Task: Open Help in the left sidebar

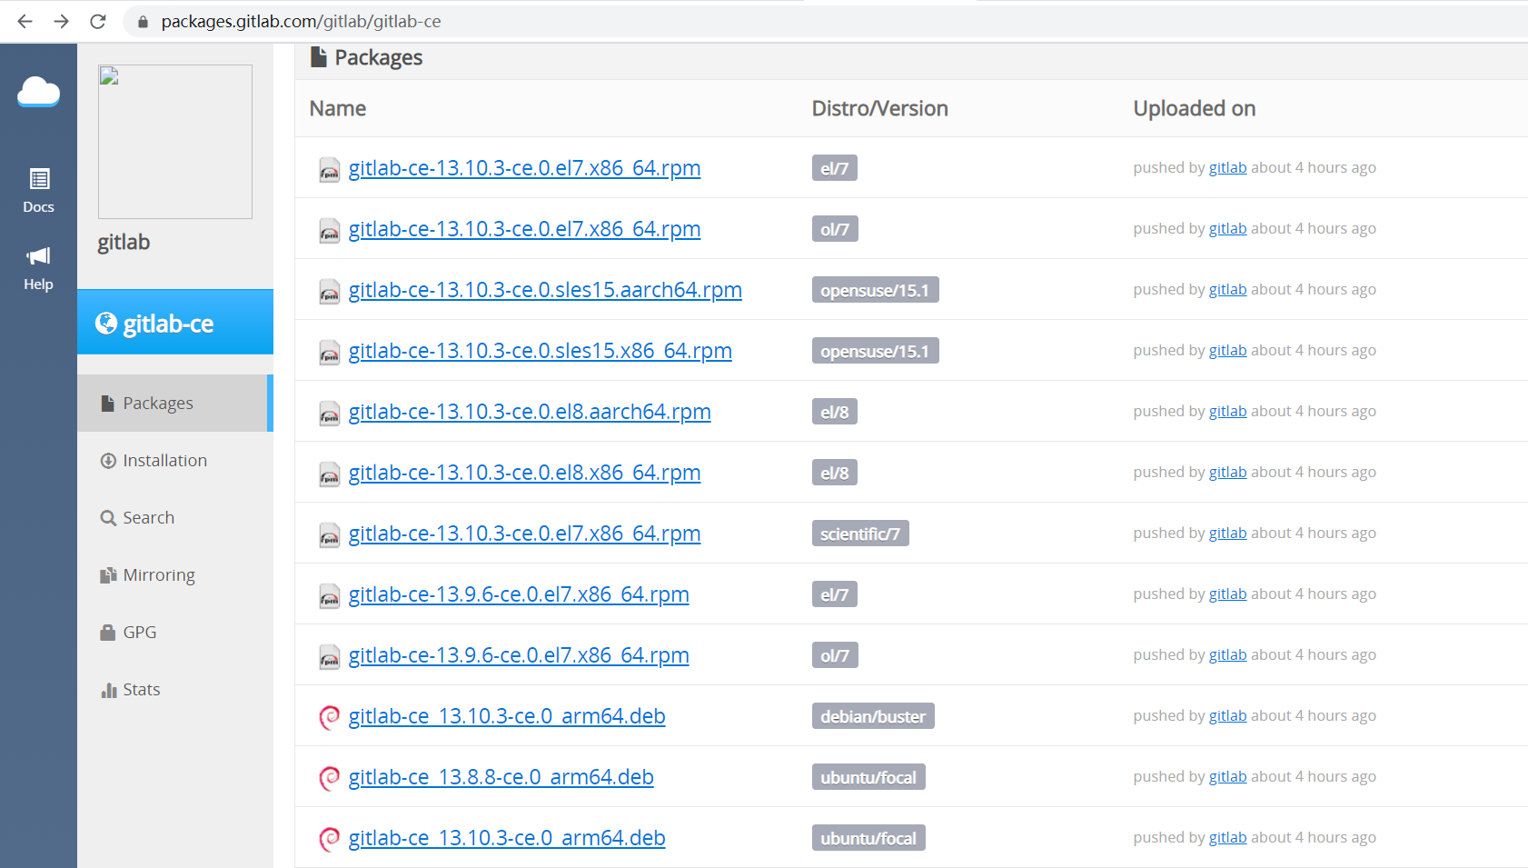Action: (x=38, y=268)
